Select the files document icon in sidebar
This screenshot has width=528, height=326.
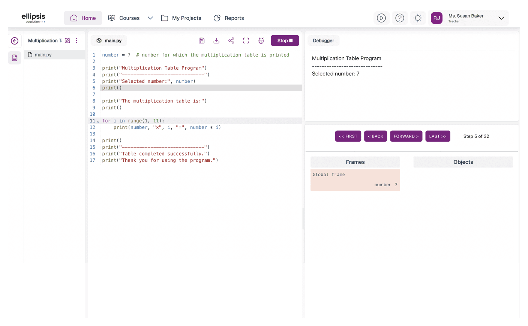(15, 58)
